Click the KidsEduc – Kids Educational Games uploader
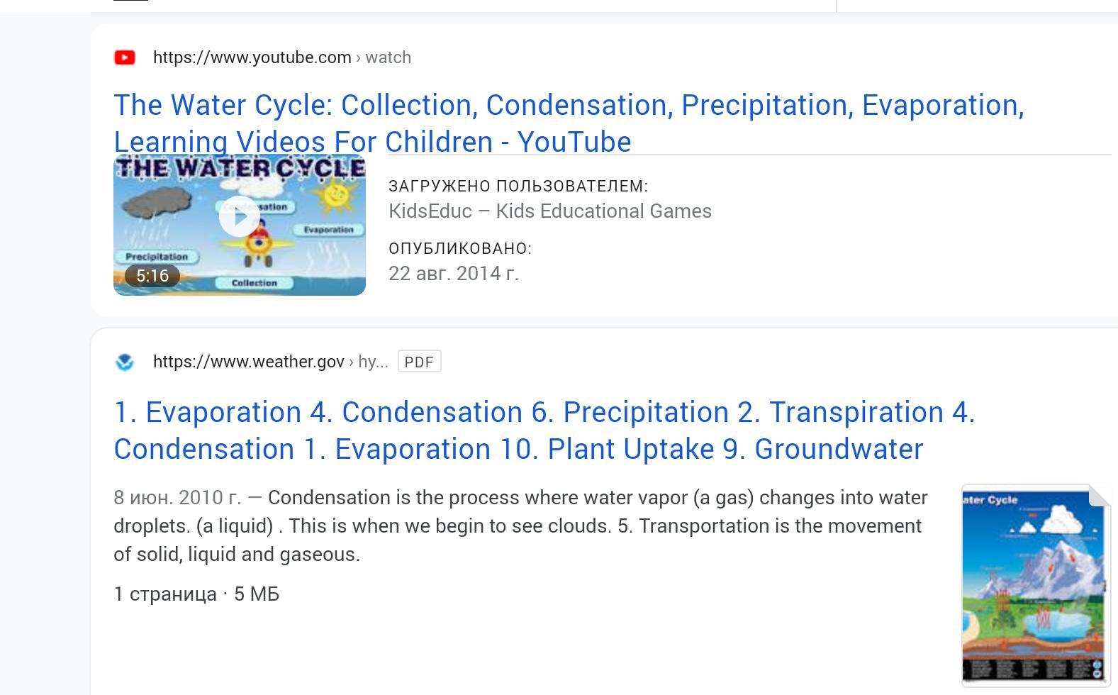 549,211
